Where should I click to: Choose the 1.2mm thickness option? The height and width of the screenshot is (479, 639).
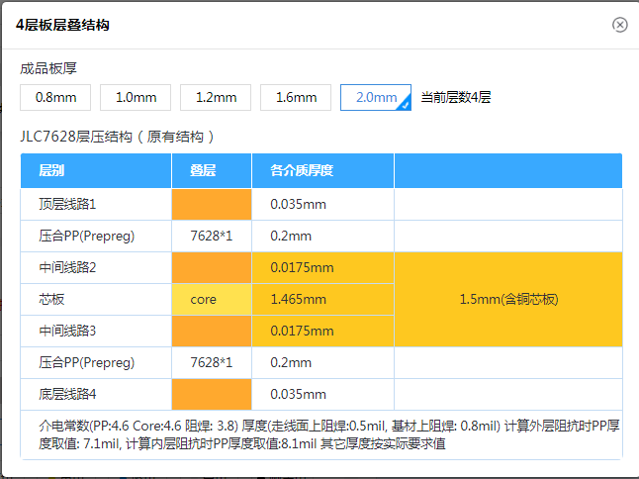[216, 97]
